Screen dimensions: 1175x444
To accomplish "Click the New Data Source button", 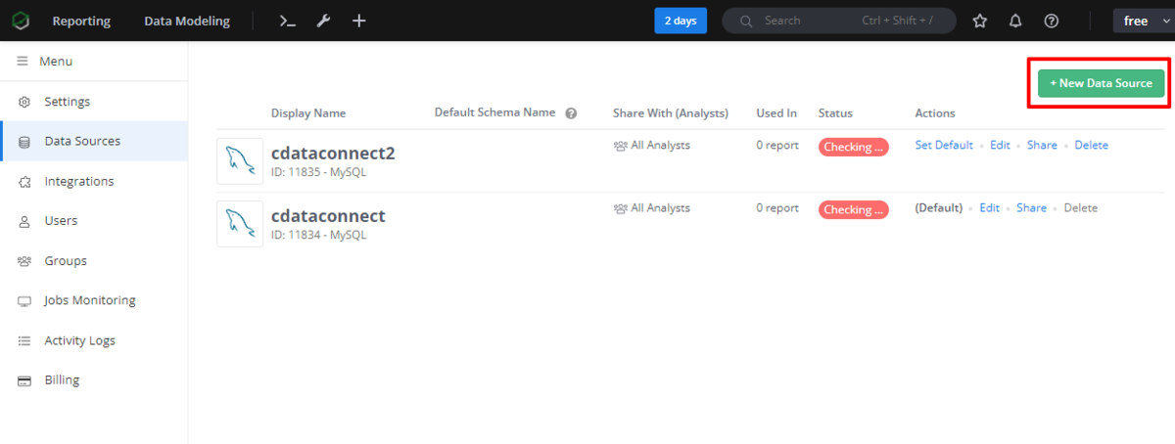I will (x=1101, y=83).
